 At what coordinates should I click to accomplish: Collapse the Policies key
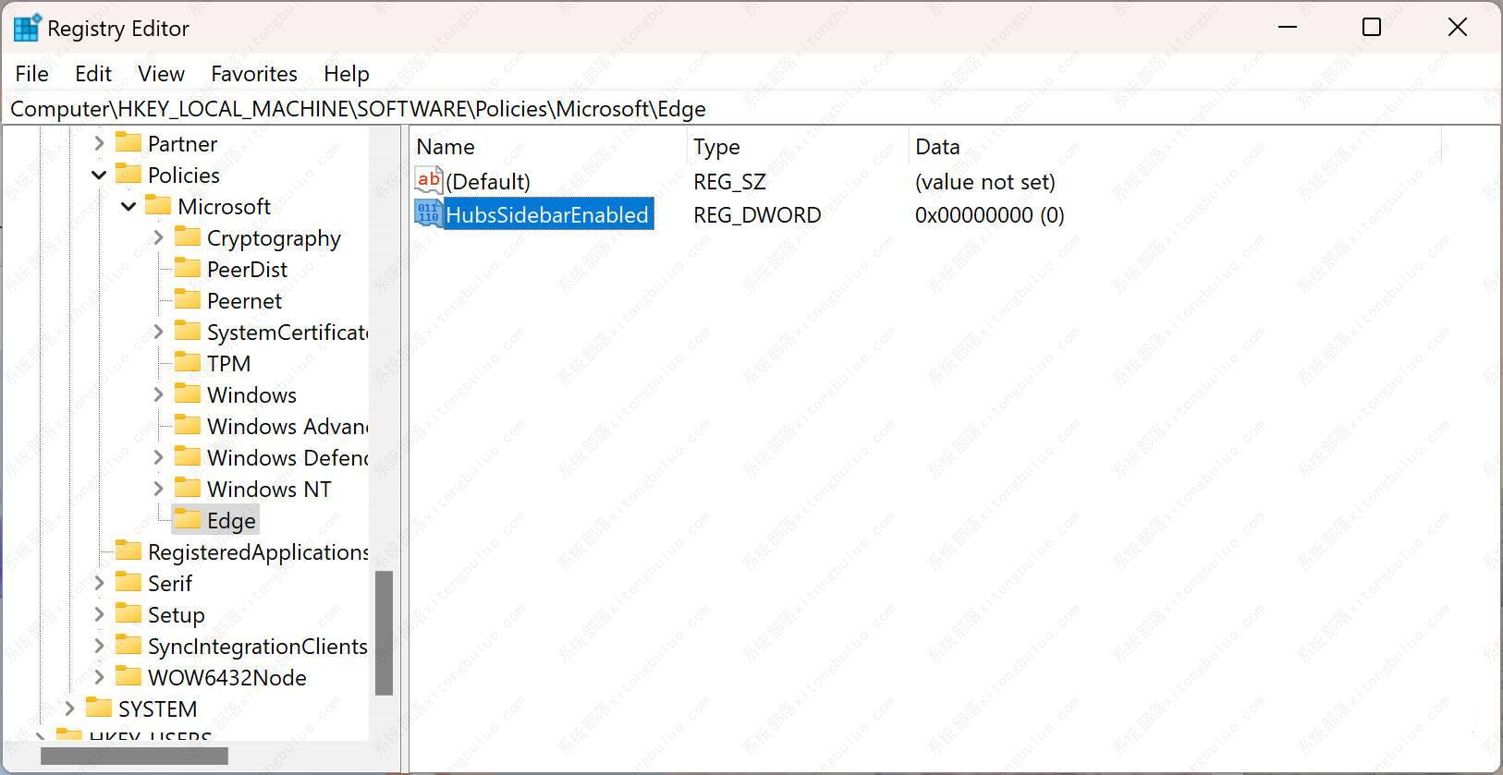click(x=99, y=176)
